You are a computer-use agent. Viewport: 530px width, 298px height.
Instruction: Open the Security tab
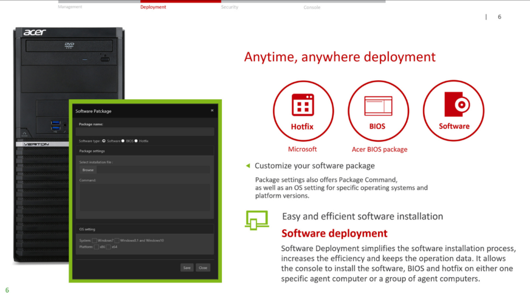click(x=229, y=7)
